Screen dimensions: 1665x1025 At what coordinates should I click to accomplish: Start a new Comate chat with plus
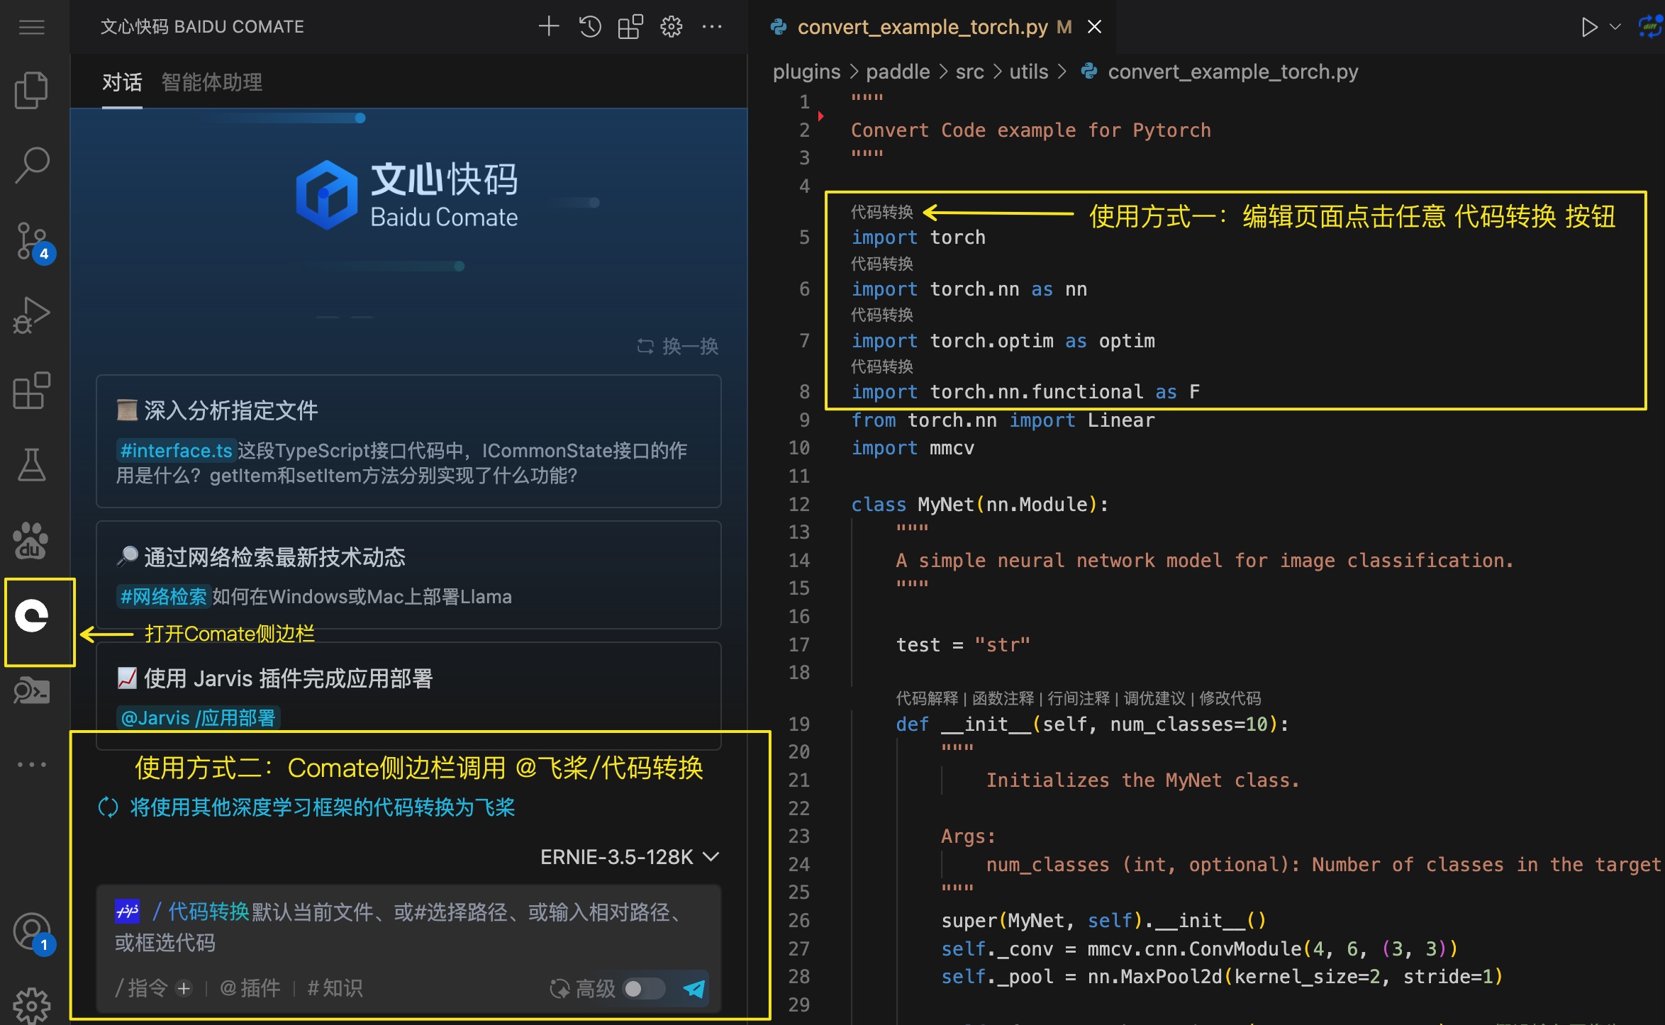pyautogui.click(x=548, y=27)
